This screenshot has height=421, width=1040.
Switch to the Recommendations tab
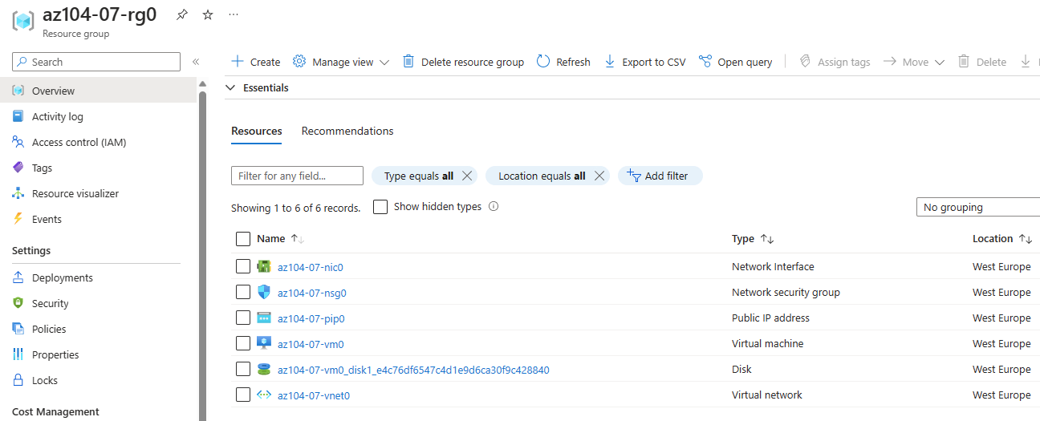click(347, 131)
